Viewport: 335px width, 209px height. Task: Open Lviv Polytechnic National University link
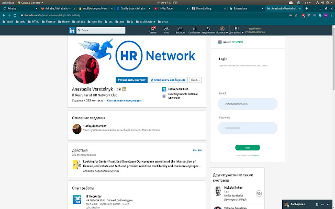pos(180,96)
